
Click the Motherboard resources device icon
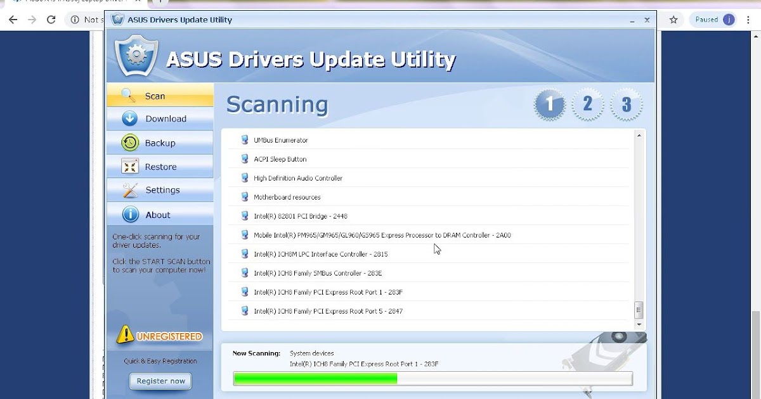point(245,197)
